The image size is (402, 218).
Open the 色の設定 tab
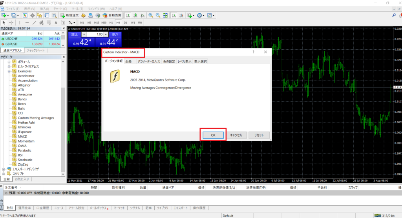(169, 61)
